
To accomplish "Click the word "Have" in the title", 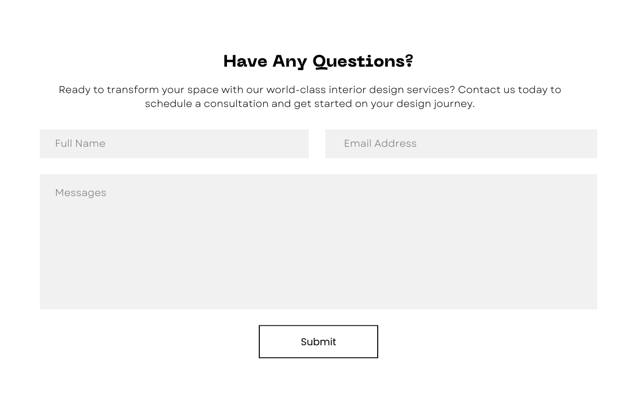I will [x=245, y=61].
